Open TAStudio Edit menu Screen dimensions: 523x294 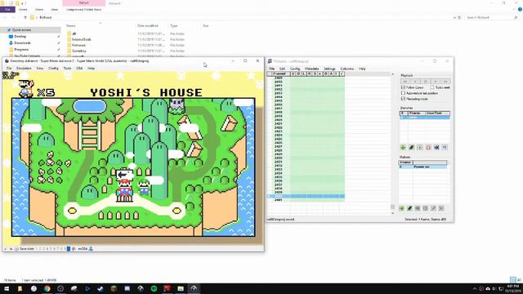[x=282, y=69]
